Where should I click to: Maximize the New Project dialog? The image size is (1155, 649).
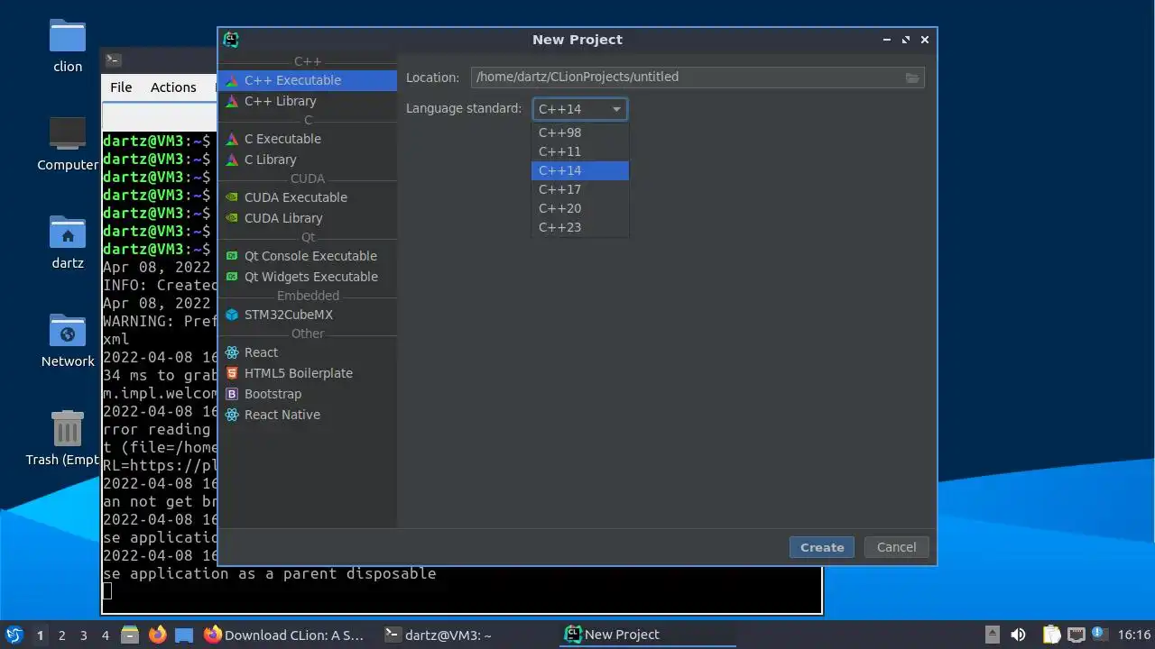pos(906,40)
